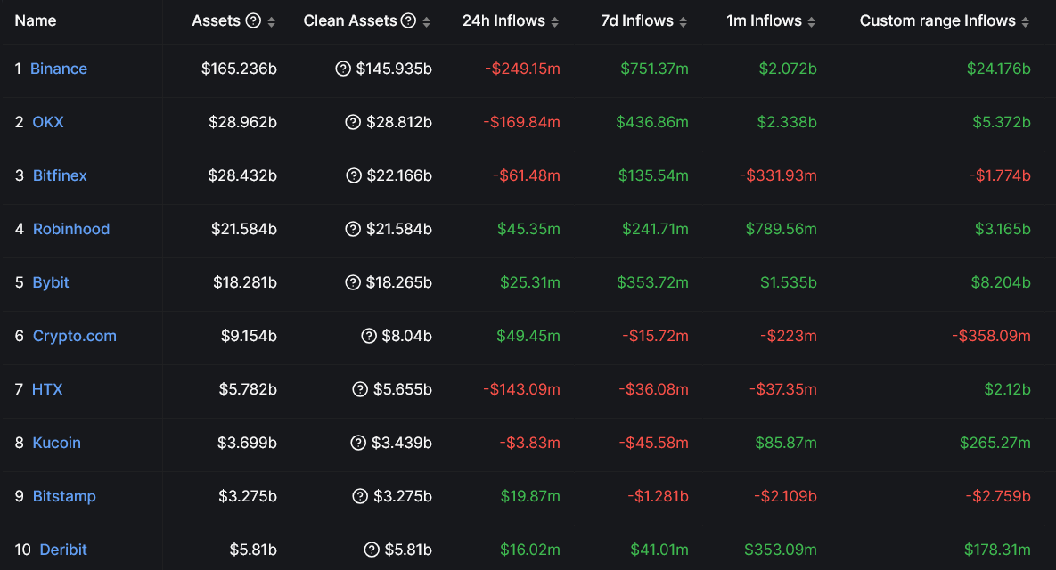Select the Bybit row in the table
1056x570 pixels.
tap(50, 282)
